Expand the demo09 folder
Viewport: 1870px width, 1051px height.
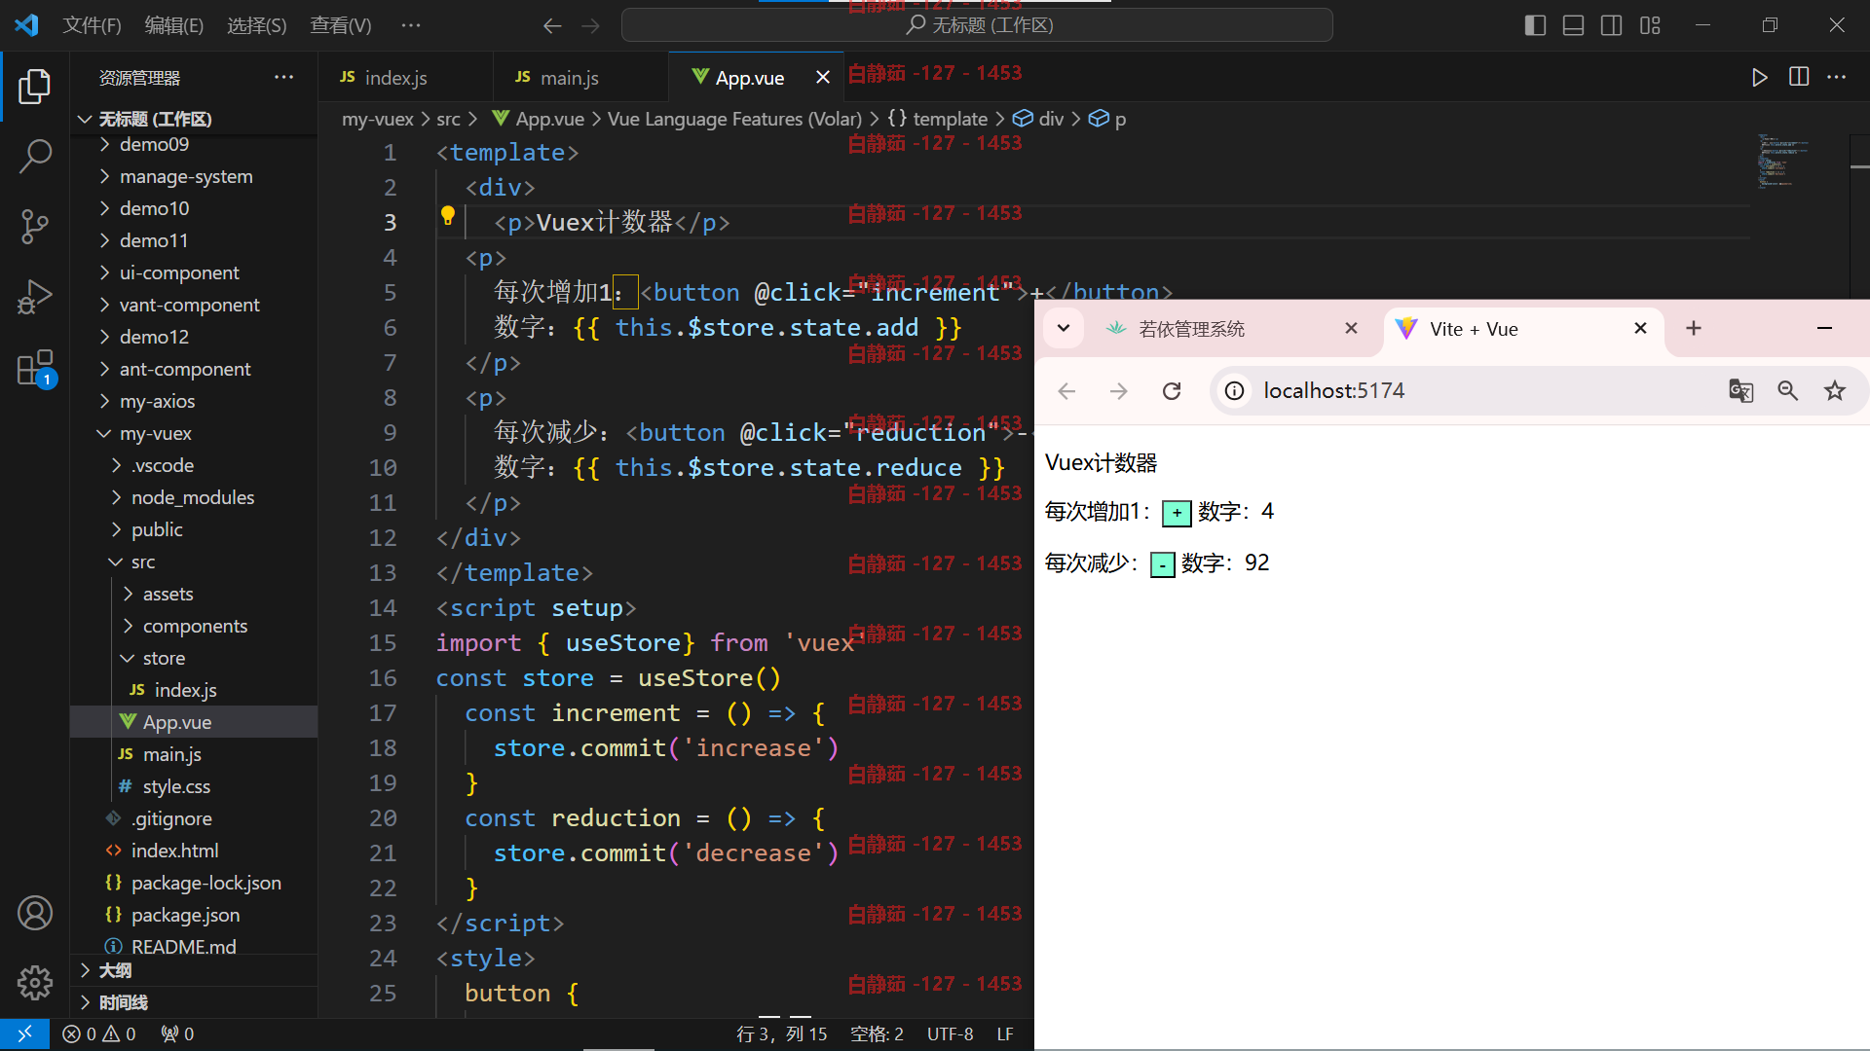154,145
